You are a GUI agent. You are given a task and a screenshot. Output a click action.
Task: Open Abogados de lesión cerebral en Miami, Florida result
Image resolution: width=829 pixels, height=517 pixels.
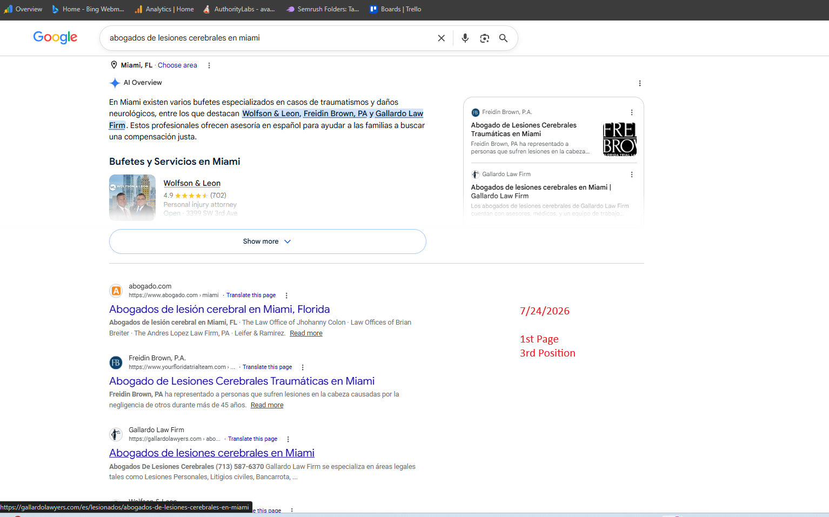(x=219, y=309)
